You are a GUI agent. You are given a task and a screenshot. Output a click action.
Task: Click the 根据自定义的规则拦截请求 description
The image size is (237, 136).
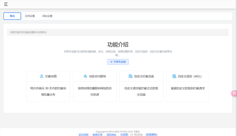click(188, 88)
